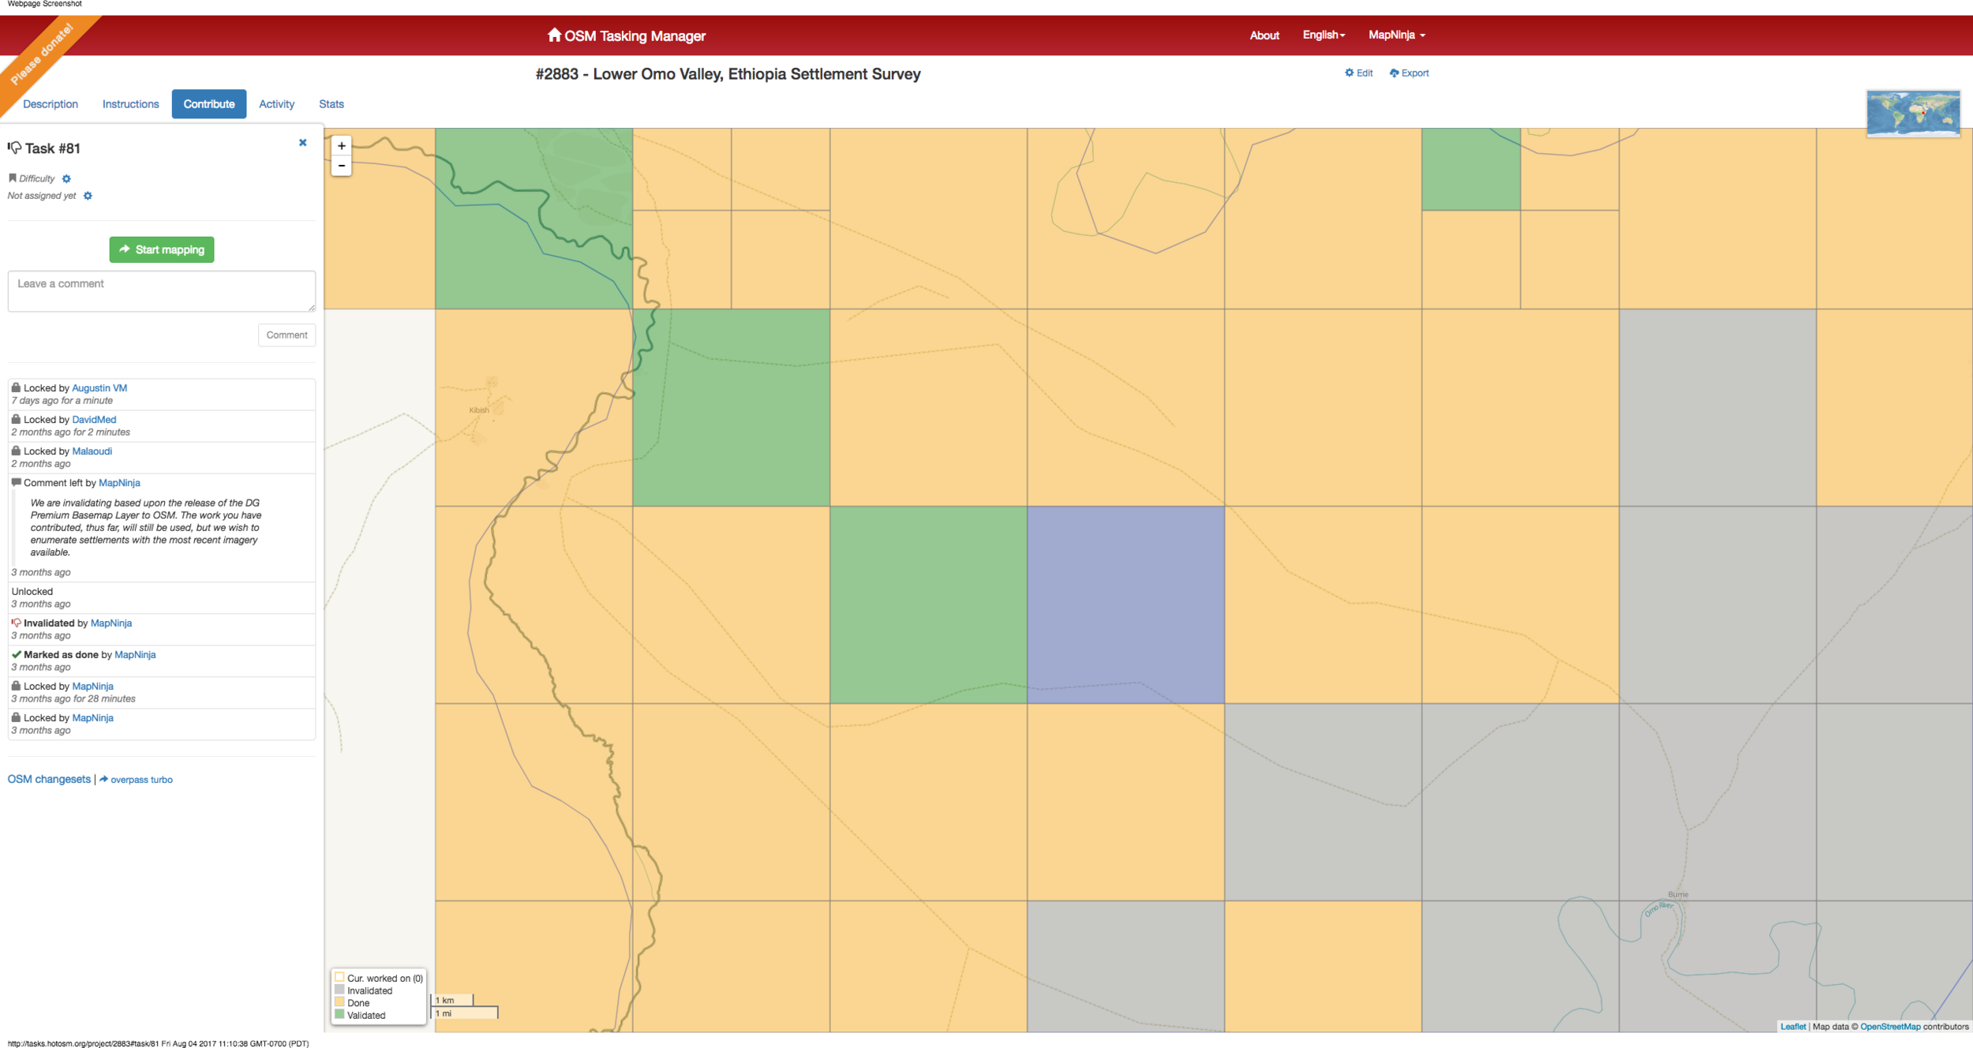Close the Task #81 panel
Viewport: 1973px width, 1048px height.
(302, 143)
